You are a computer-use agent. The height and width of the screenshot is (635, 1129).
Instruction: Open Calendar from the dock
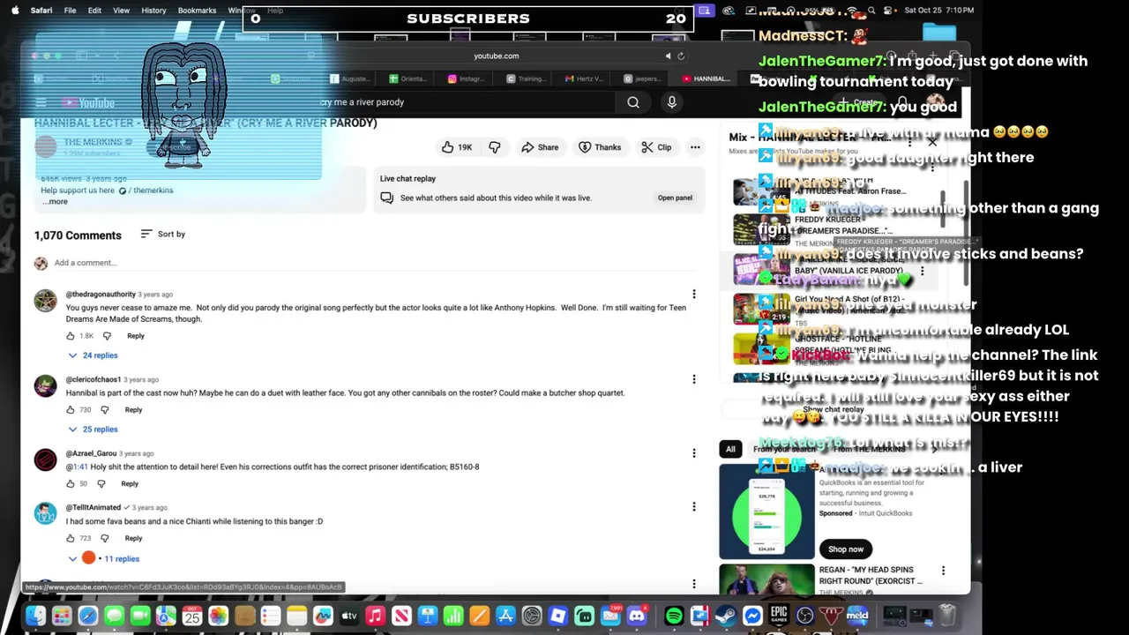pyautogui.click(x=192, y=616)
